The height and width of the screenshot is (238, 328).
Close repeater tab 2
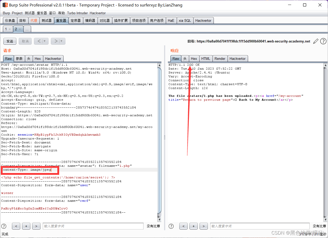20,29
